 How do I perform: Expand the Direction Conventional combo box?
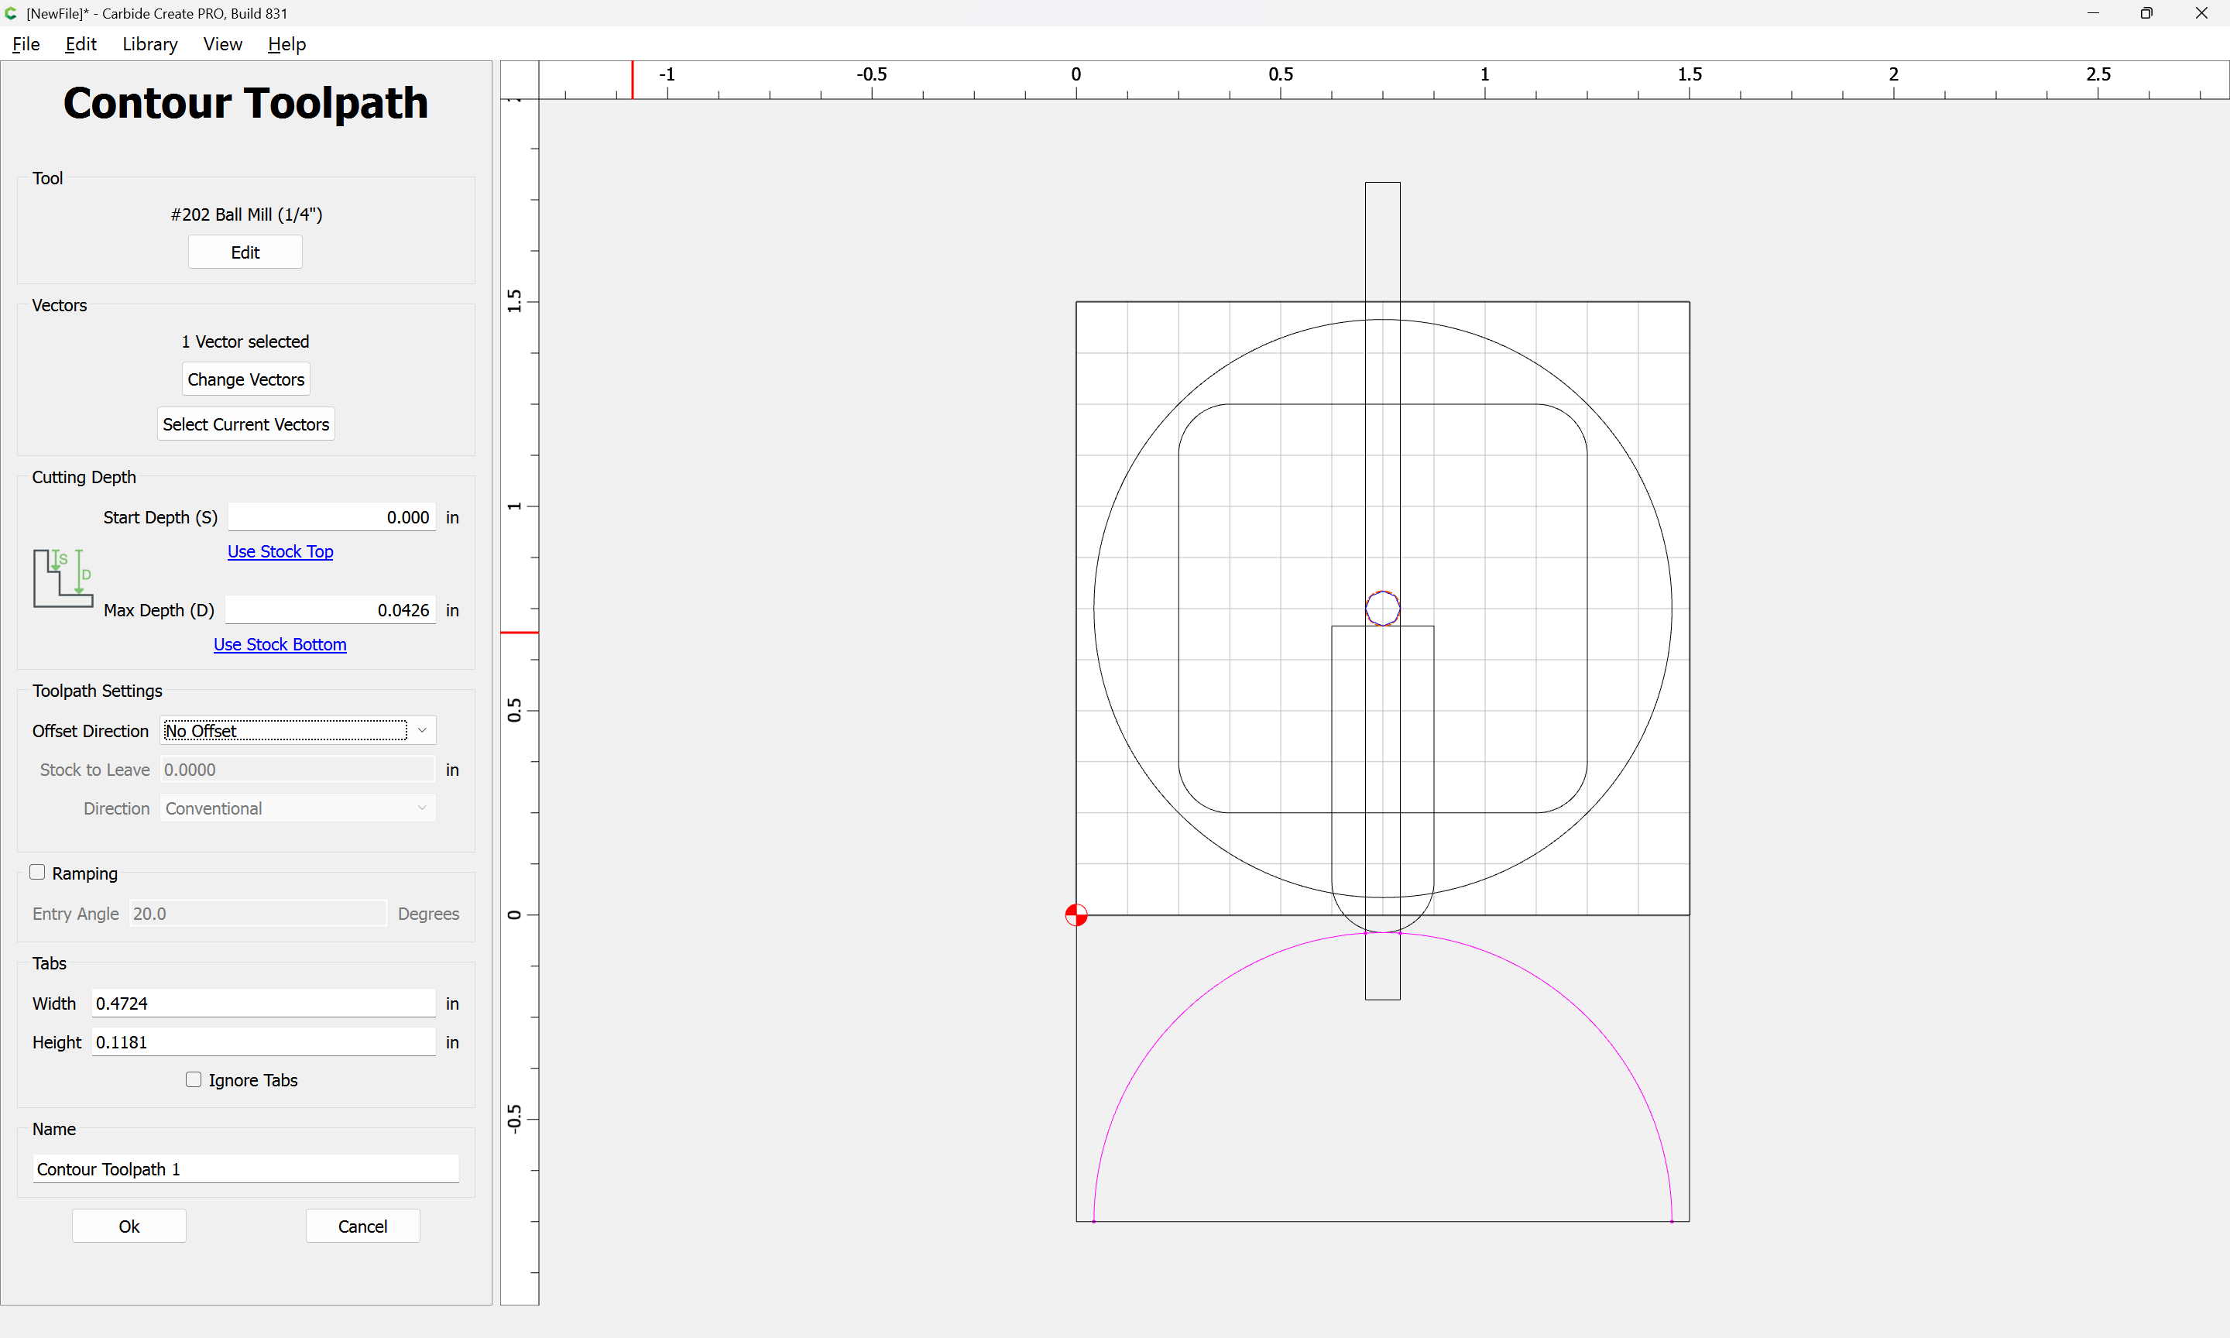point(297,808)
